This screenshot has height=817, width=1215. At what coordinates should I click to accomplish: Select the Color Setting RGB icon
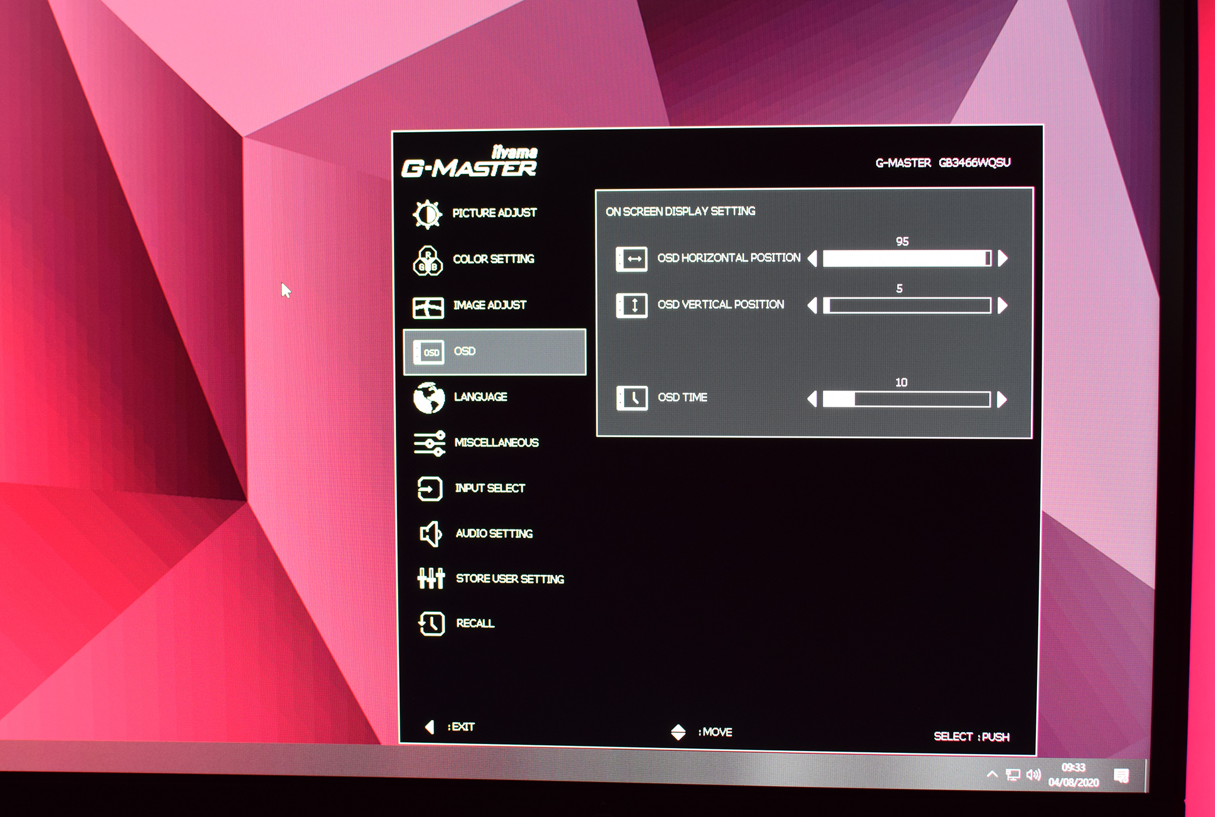(428, 261)
